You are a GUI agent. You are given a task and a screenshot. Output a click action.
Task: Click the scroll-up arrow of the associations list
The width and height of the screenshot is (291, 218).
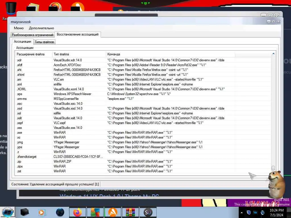click(273, 54)
